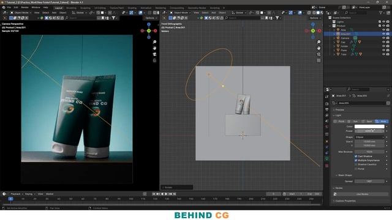Click the pan hand icon in left viewport
This screenshot has width=392, height=220.
[154, 48]
